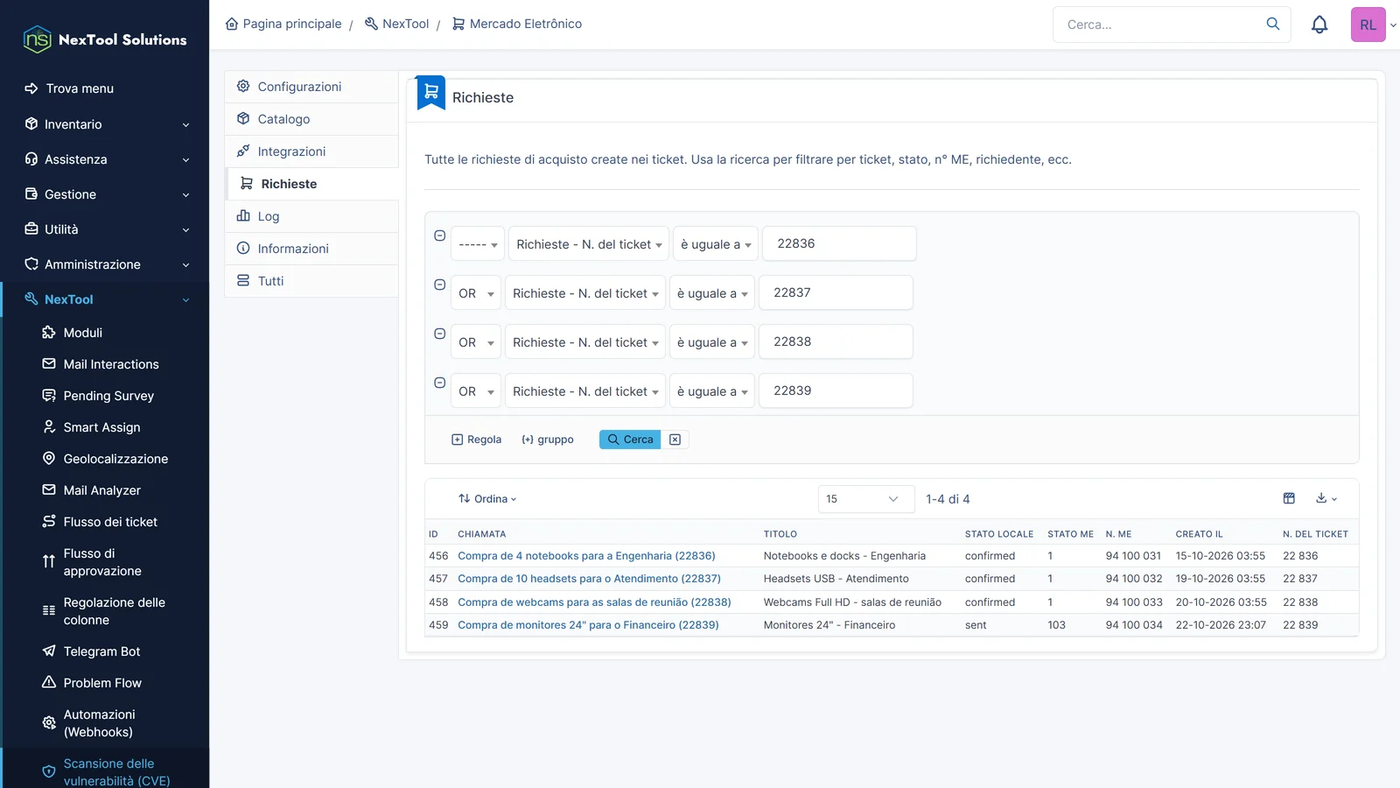Remove the search rule for ticket 22838
Image resolution: width=1400 pixels, height=788 pixels.
click(x=440, y=334)
